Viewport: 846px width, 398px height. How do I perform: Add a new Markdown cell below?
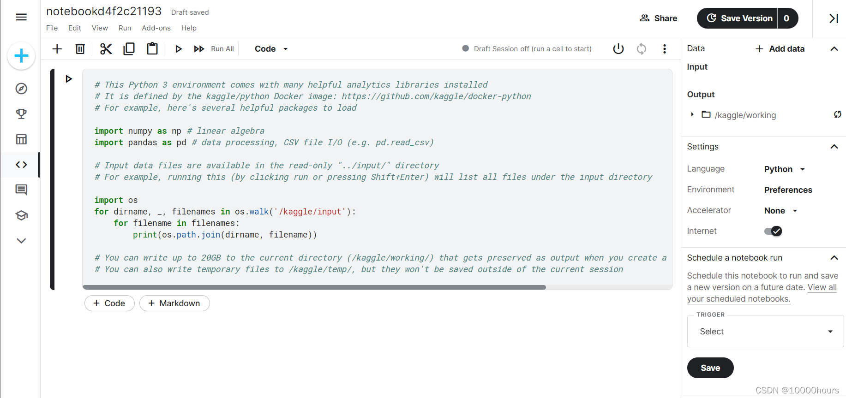click(174, 303)
